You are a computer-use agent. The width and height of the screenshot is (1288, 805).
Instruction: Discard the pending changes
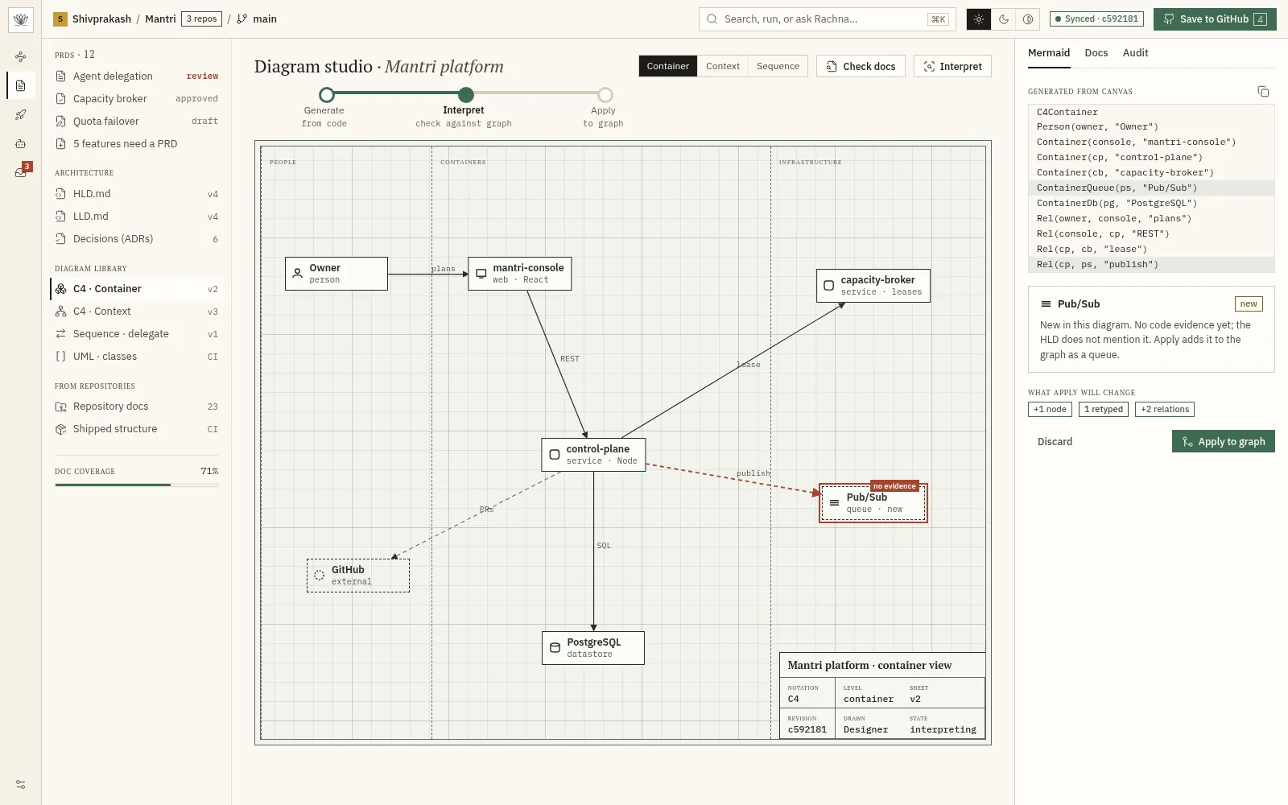[1055, 441]
